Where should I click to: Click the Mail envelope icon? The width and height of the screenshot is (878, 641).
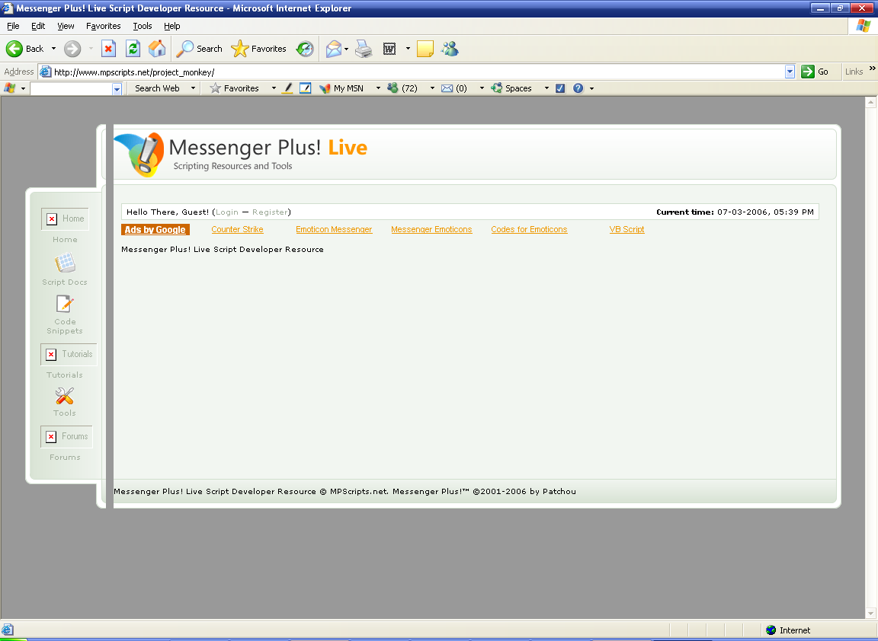(x=334, y=49)
